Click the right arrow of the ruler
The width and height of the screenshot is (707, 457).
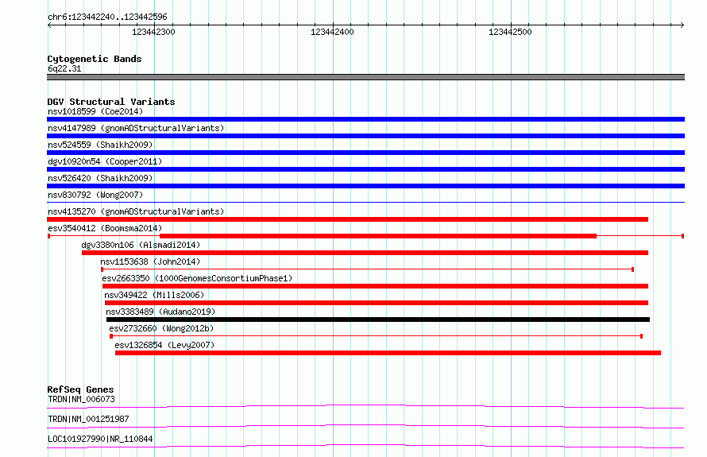pos(682,25)
